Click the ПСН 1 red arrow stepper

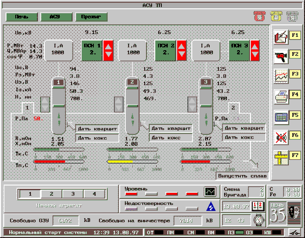click(x=108, y=49)
